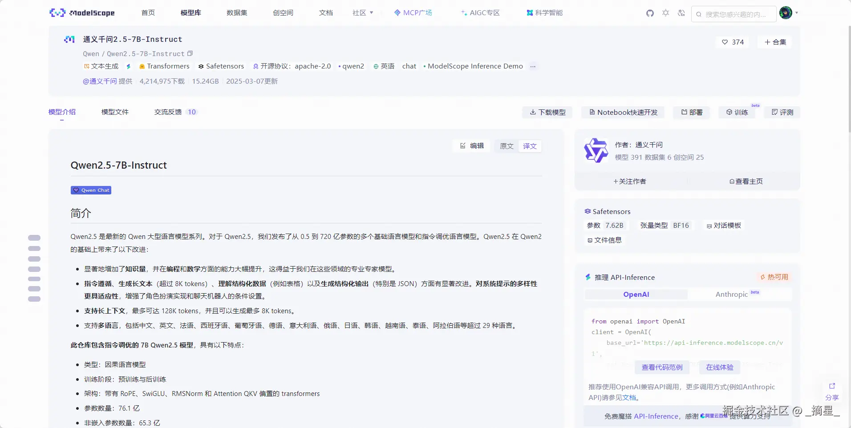This screenshot has width=851, height=428.
Task: Click the 训练 beta button
Action: click(737, 113)
